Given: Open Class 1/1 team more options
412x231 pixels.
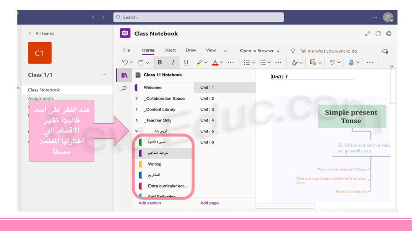Looking at the screenshot, I should pos(104,75).
